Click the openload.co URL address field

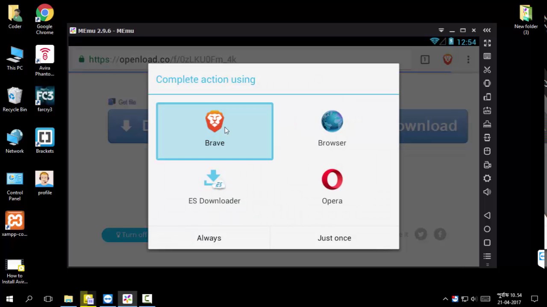[x=244, y=59]
